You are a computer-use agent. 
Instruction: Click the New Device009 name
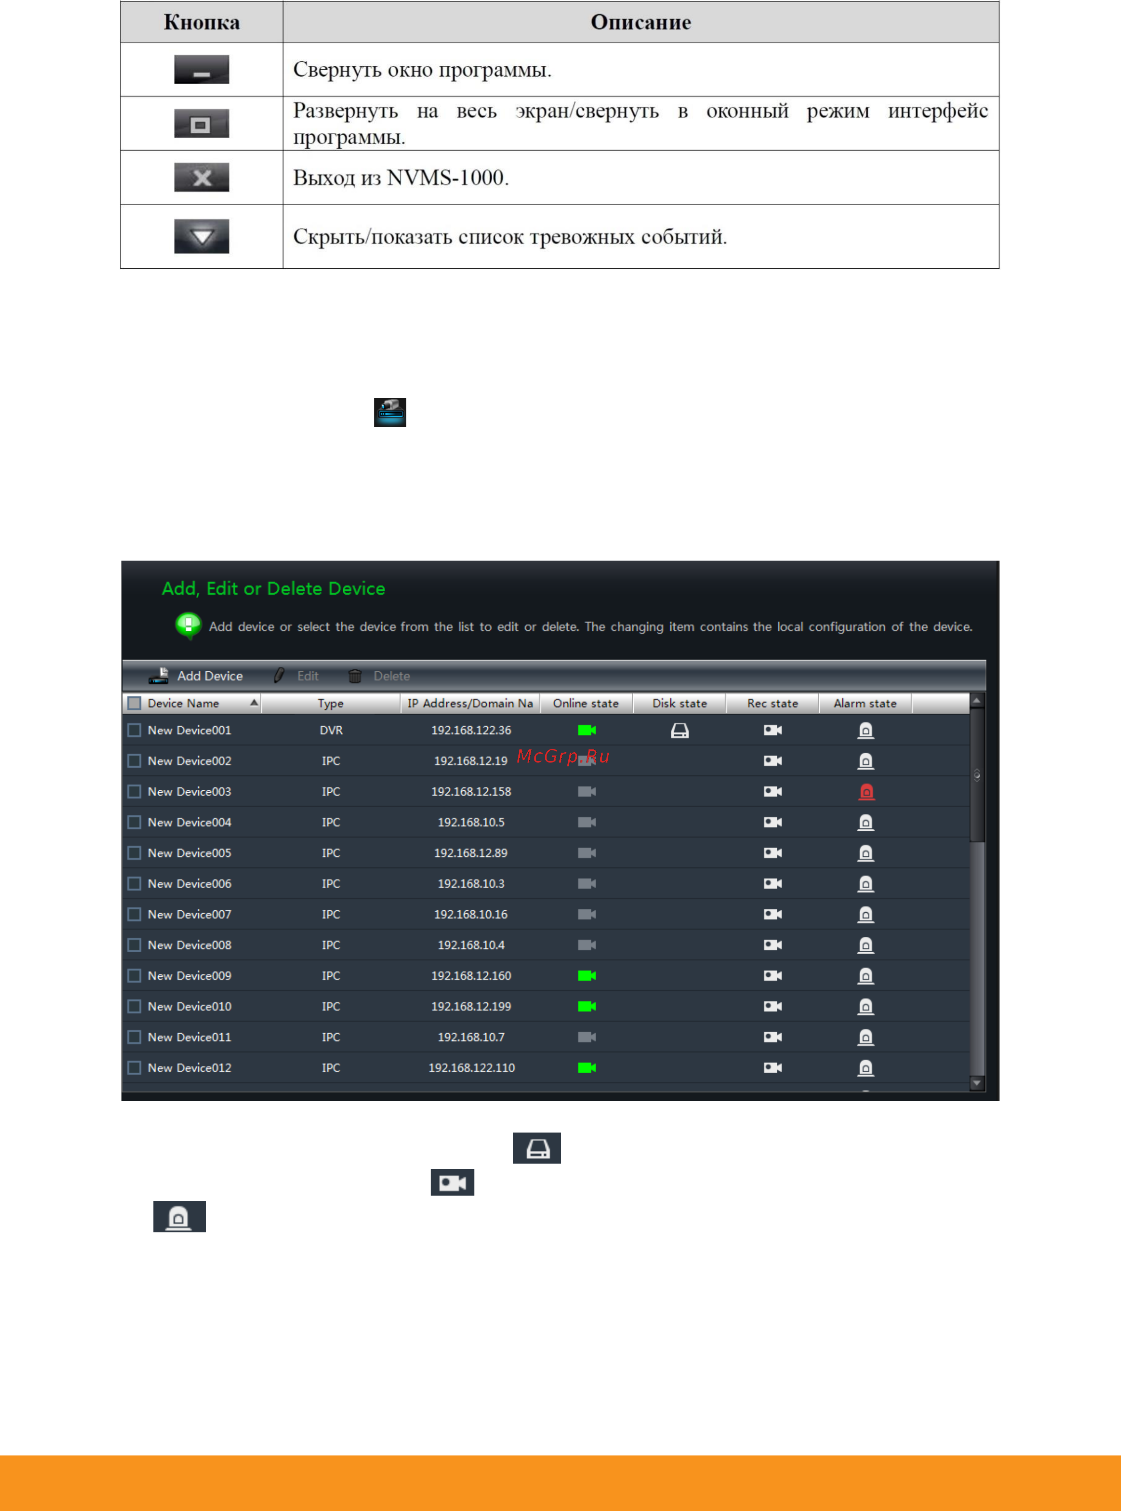click(189, 976)
